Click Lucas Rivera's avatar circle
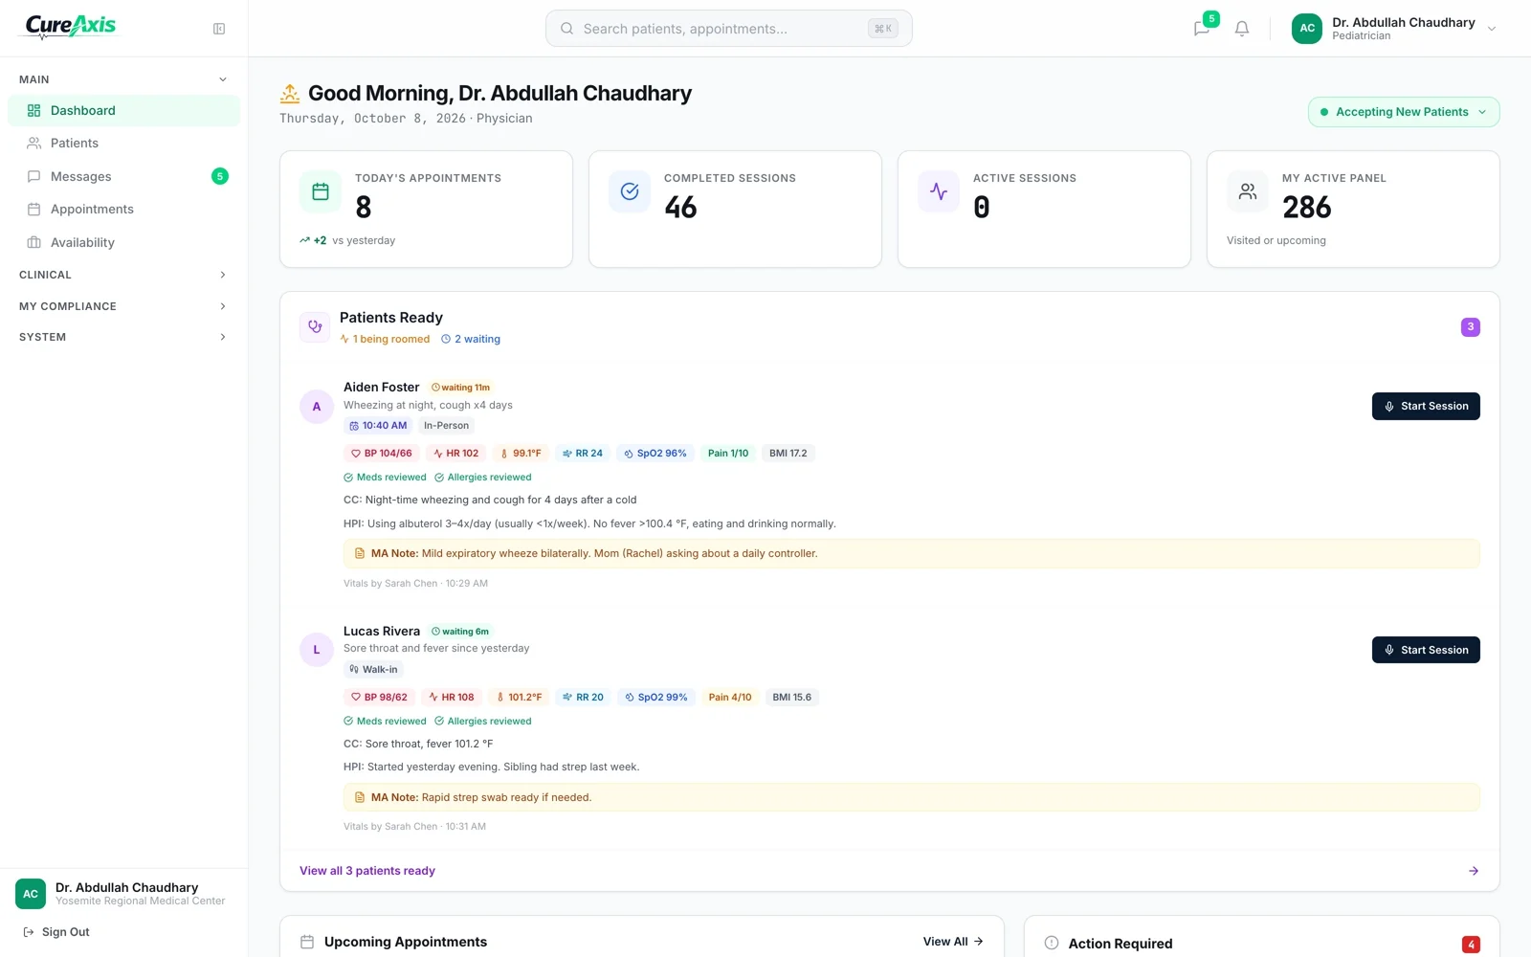The image size is (1531, 957). pyautogui.click(x=317, y=650)
